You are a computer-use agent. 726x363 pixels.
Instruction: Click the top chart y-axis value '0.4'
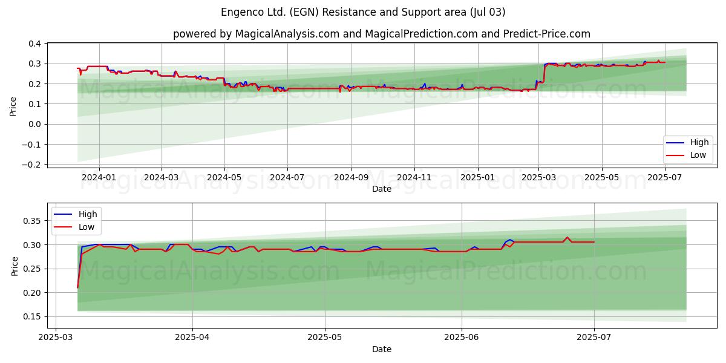coord(34,44)
